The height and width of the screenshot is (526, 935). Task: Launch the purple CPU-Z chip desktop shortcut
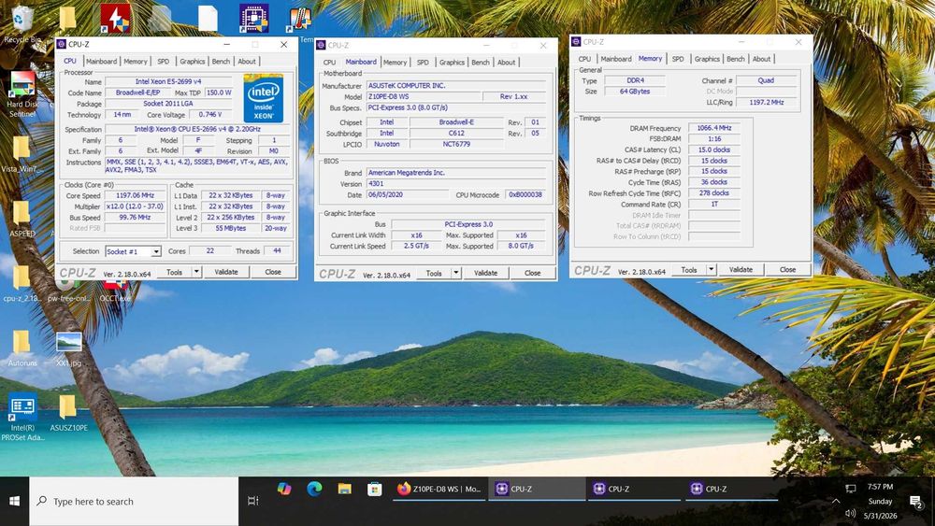pos(254,18)
